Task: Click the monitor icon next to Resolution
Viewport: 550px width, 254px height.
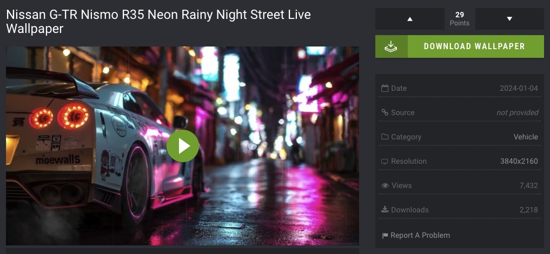Action: tap(385, 161)
